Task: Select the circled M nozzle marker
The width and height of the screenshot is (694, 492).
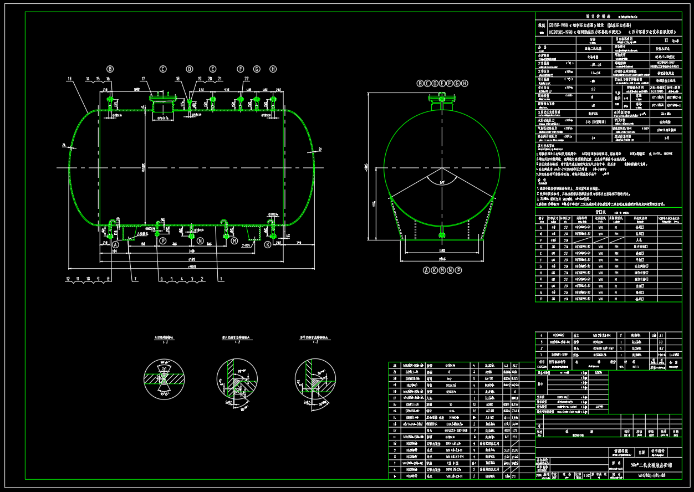Action: [234, 242]
